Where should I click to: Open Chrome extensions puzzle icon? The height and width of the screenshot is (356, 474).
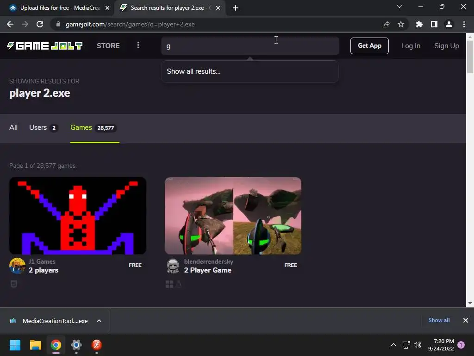point(419,24)
